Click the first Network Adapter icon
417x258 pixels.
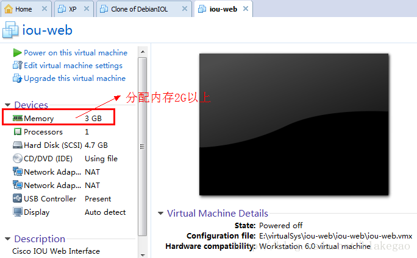pos(18,172)
